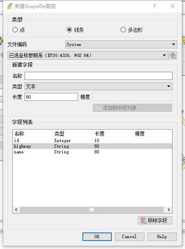
Task: Click the 移除字段 remove field button
Action: pyautogui.click(x=155, y=220)
